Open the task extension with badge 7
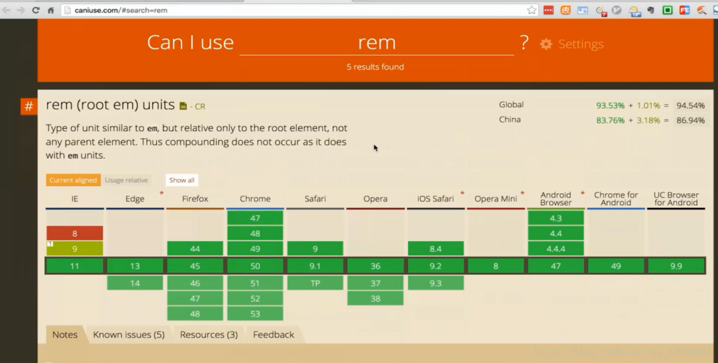This screenshot has width=718, height=363. click(601, 11)
